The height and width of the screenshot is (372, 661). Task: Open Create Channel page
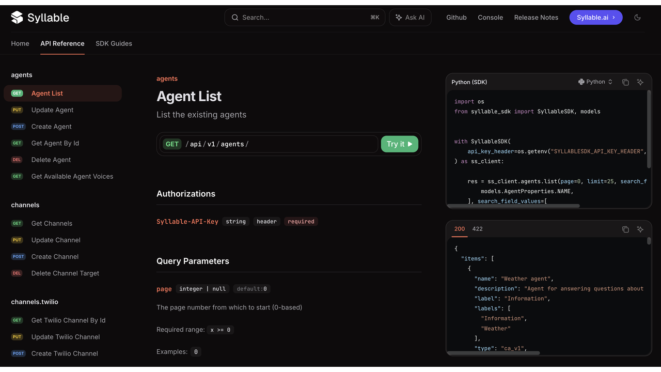(55, 257)
